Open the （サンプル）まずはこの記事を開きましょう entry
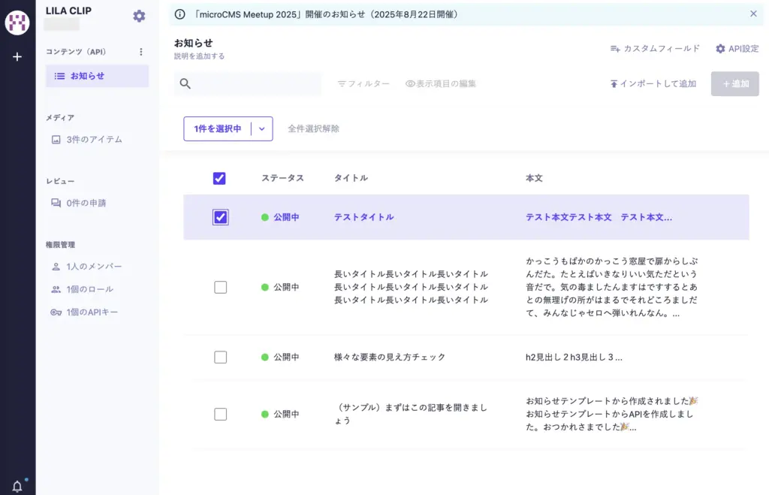Viewport: 769px width, 495px height. [x=411, y=414]
